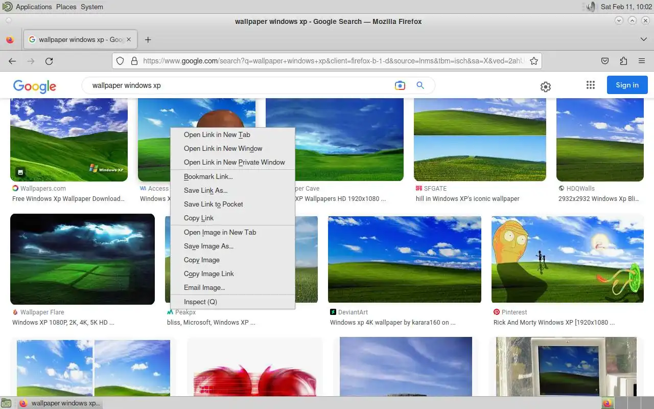
Task: Click the Wallpapers.com source label
Action: [x=43, y=188]
